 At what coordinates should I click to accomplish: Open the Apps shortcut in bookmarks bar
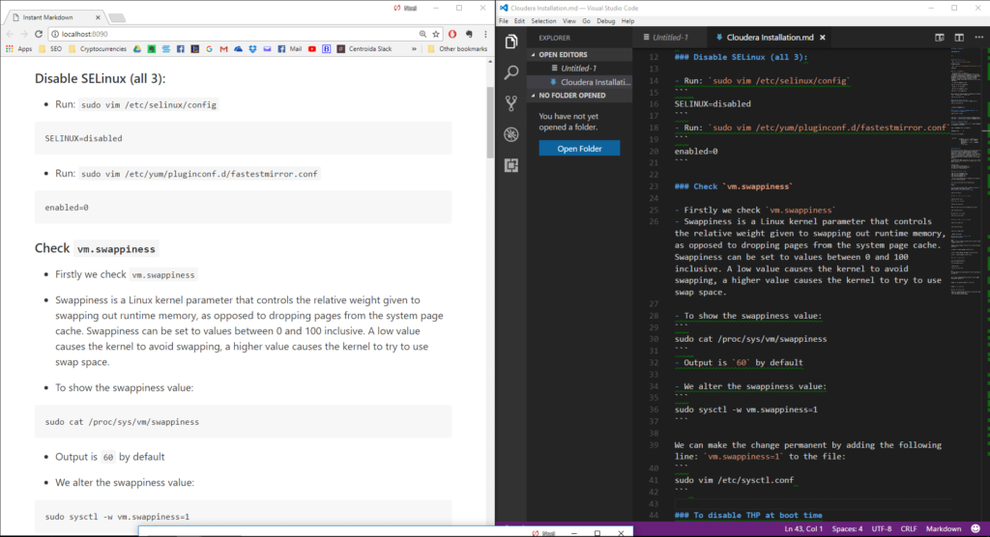(x=19, y=48)
